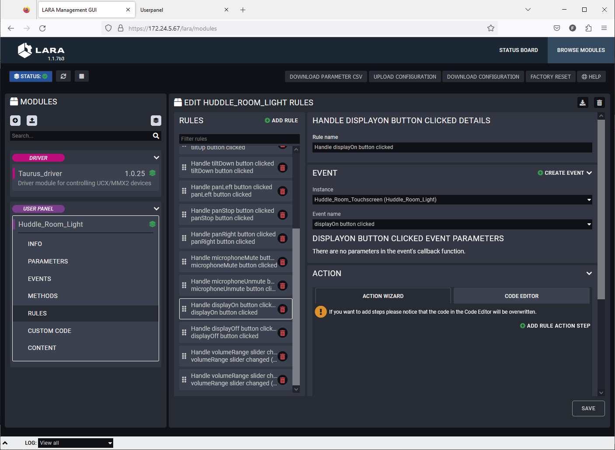Click the Filter rules input field
Image resolution: width=615 pixels, height=450 pixels.
pyautogui.click(x=239, y=139)
